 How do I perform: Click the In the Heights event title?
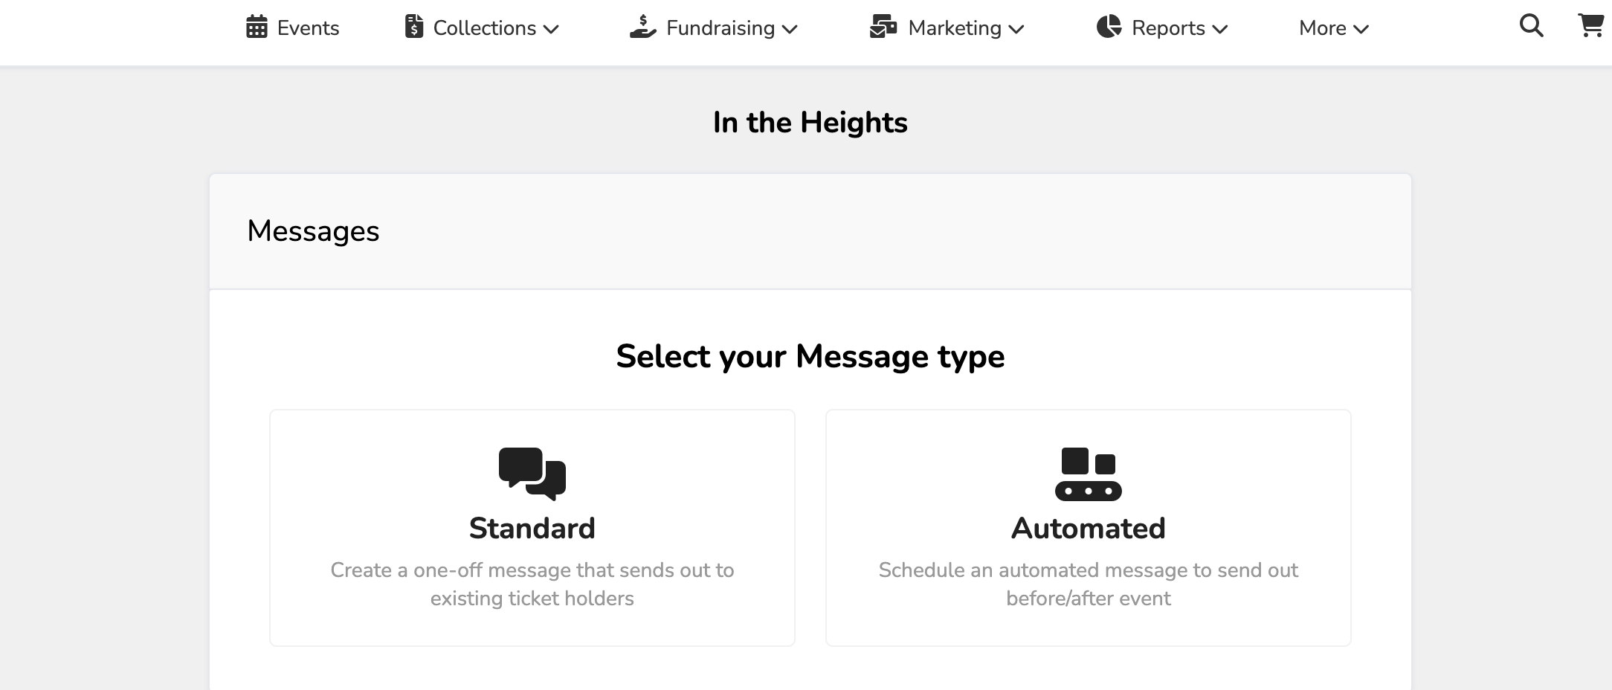(810, 121)
